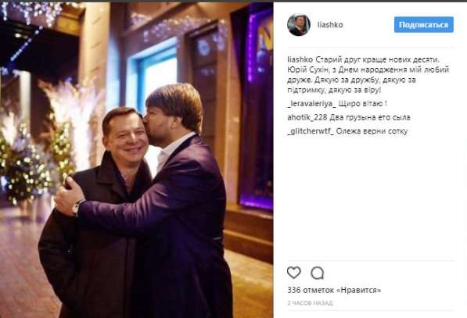
Task: Visit the _leravaleriya_ commenter profile
Action: coord(311,104)
